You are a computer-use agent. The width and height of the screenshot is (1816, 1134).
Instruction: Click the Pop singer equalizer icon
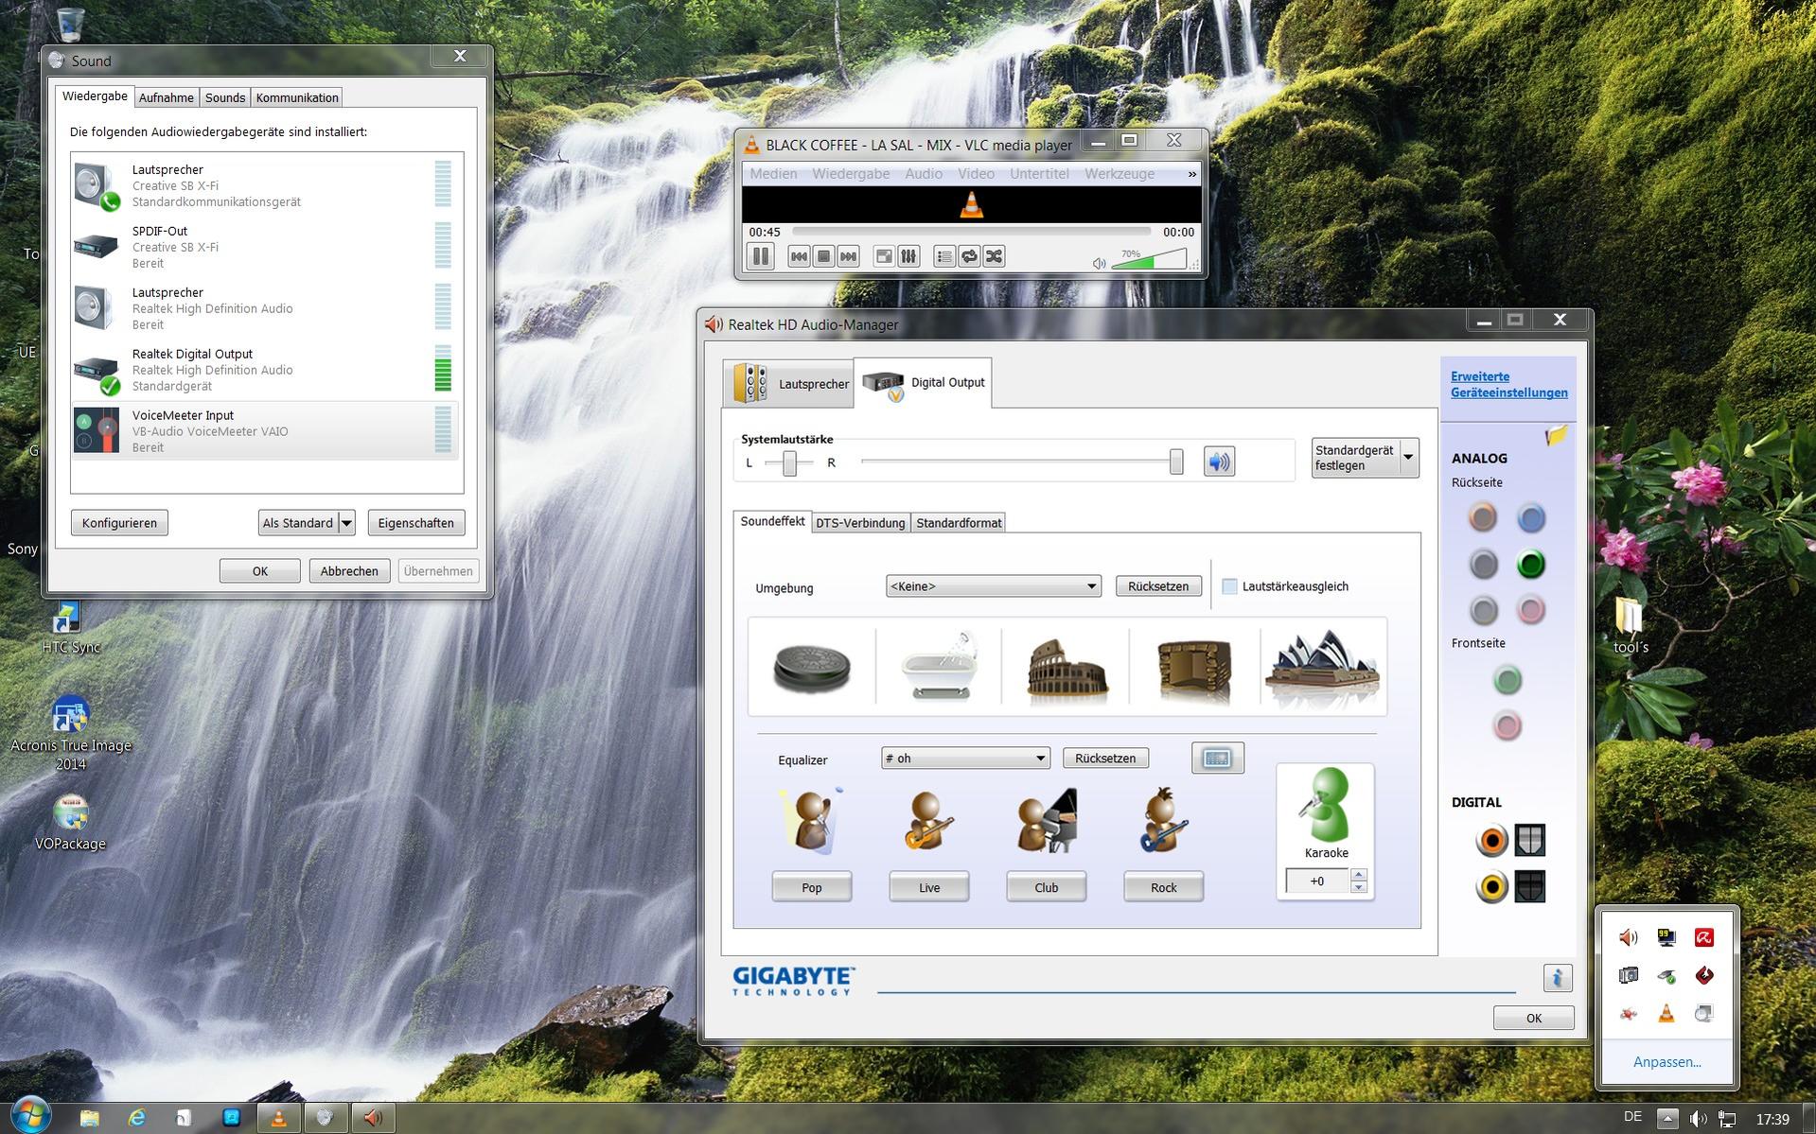811,821
